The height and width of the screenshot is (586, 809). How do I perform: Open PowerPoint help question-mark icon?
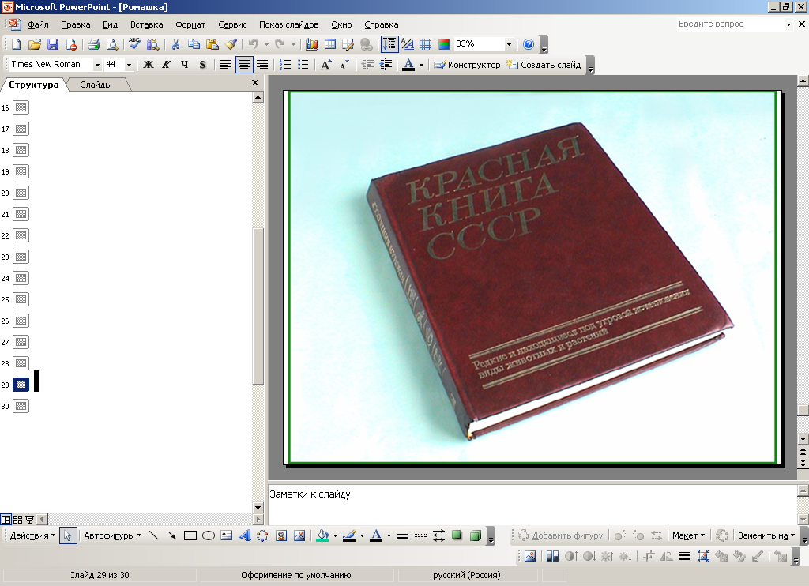pos(529,44)
